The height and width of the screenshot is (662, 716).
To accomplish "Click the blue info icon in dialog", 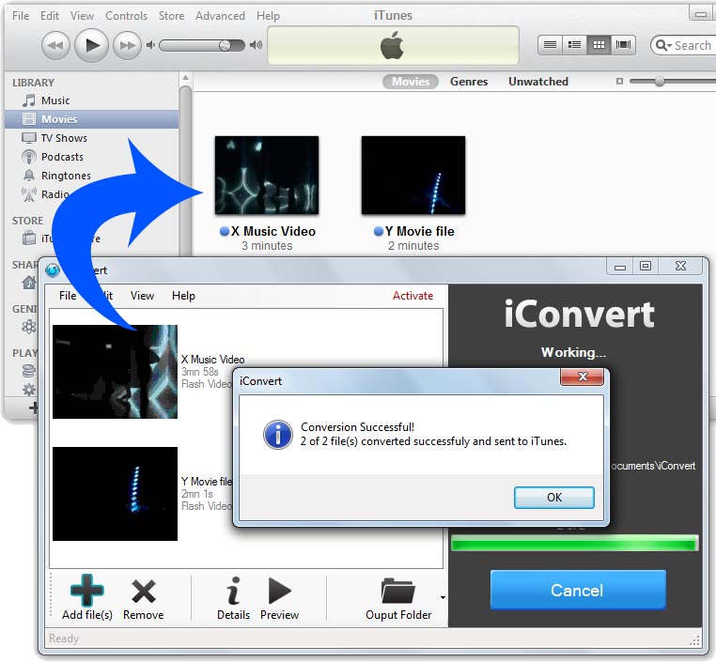I will point(277,435).
